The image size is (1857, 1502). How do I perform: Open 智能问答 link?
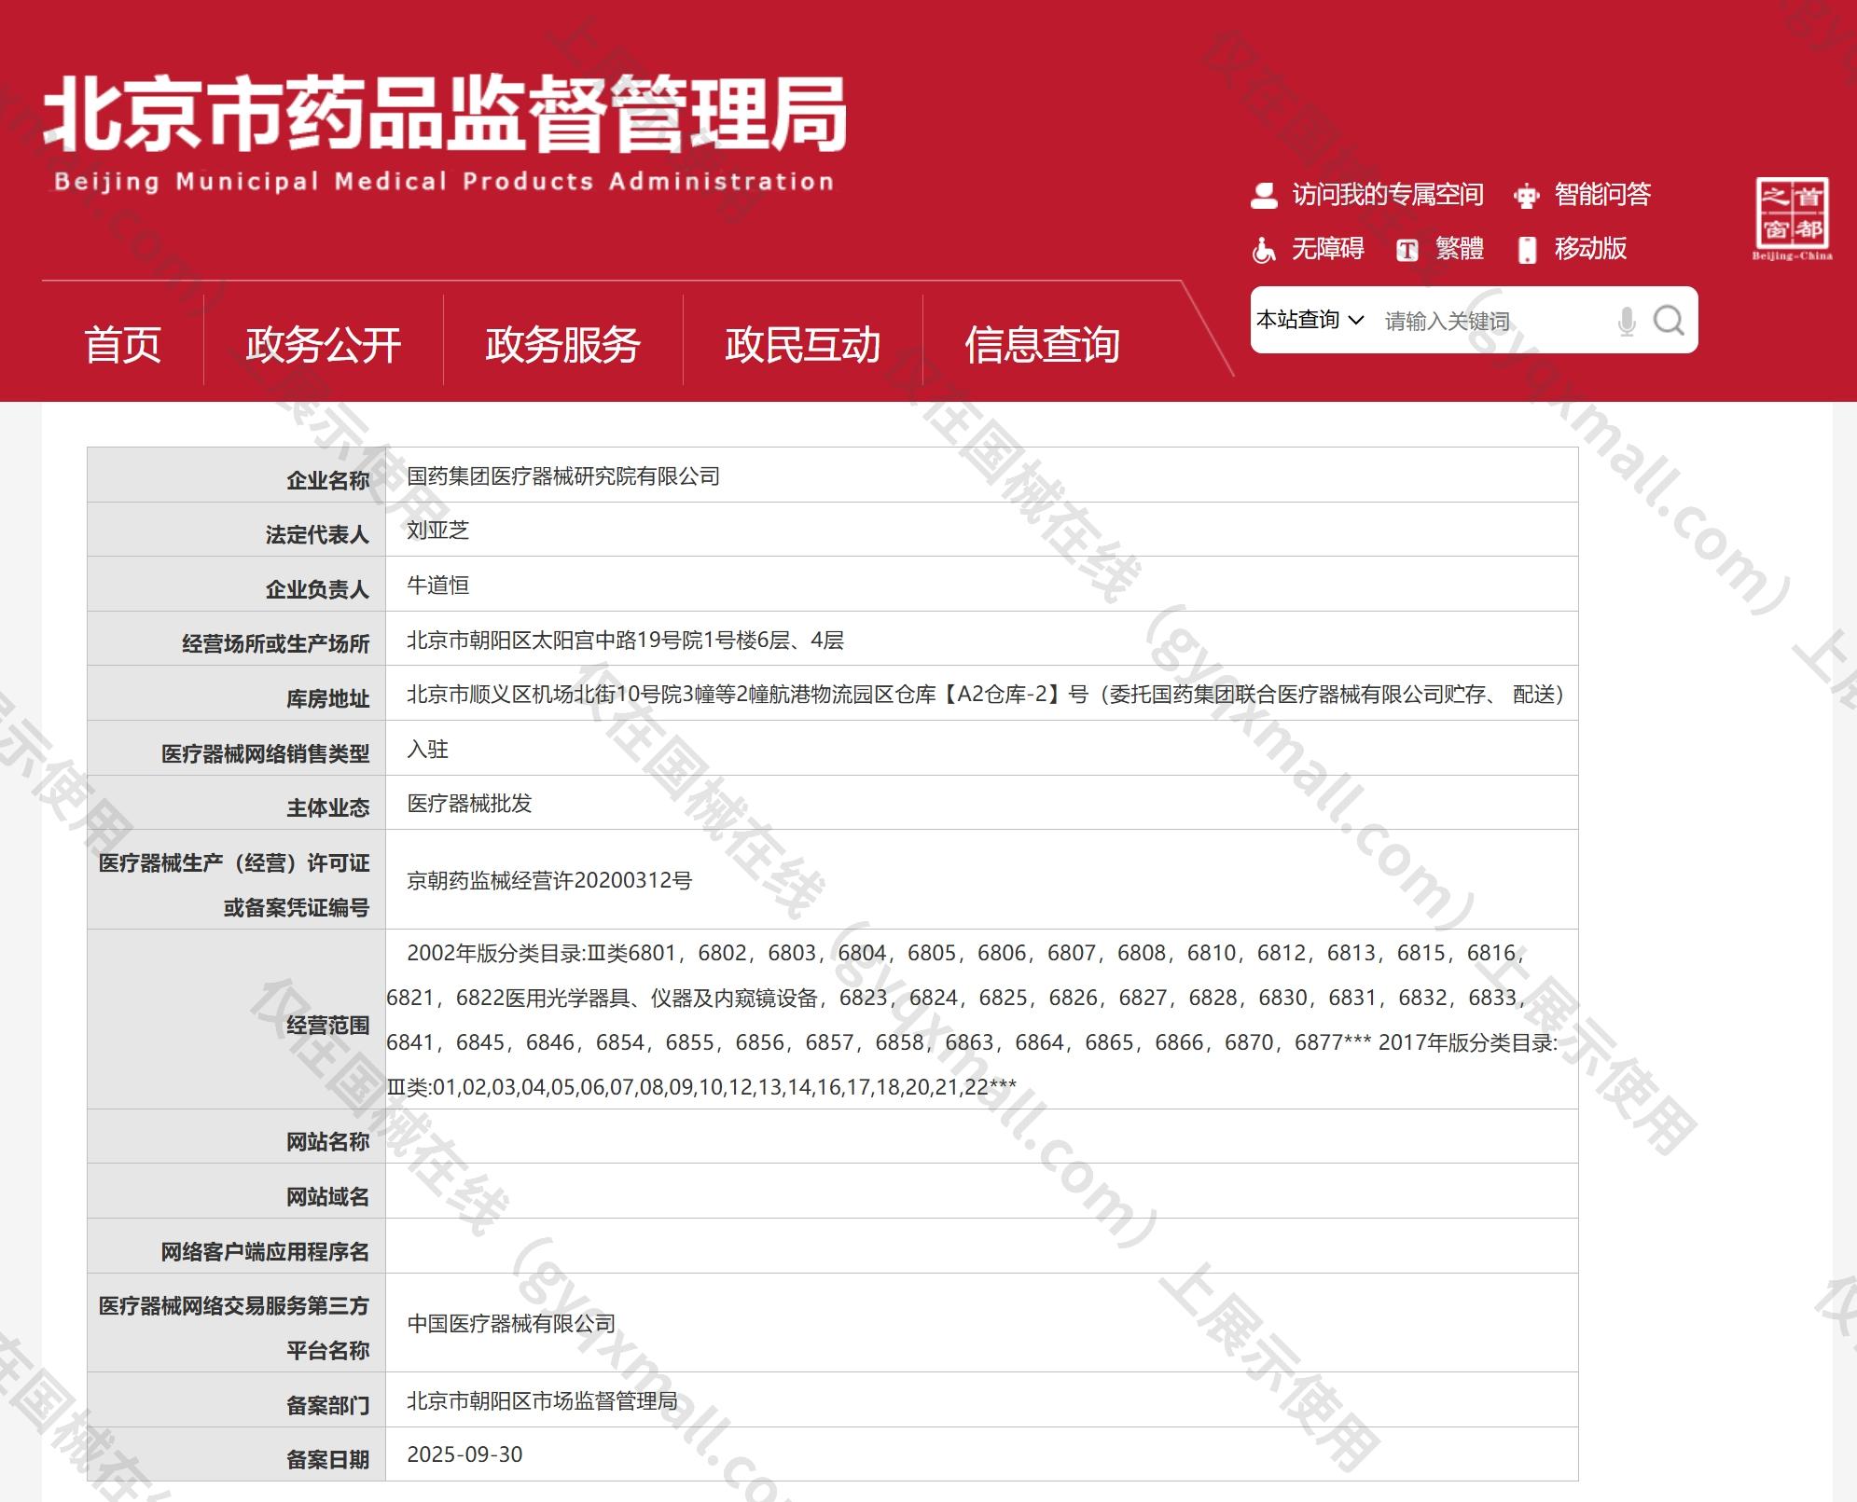pyautogui.click(x=1601, y=194)
